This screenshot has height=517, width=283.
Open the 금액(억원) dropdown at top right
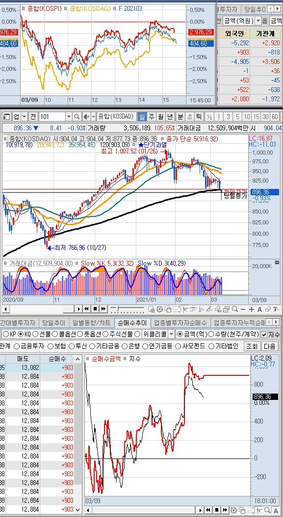[x=257, y=21]
